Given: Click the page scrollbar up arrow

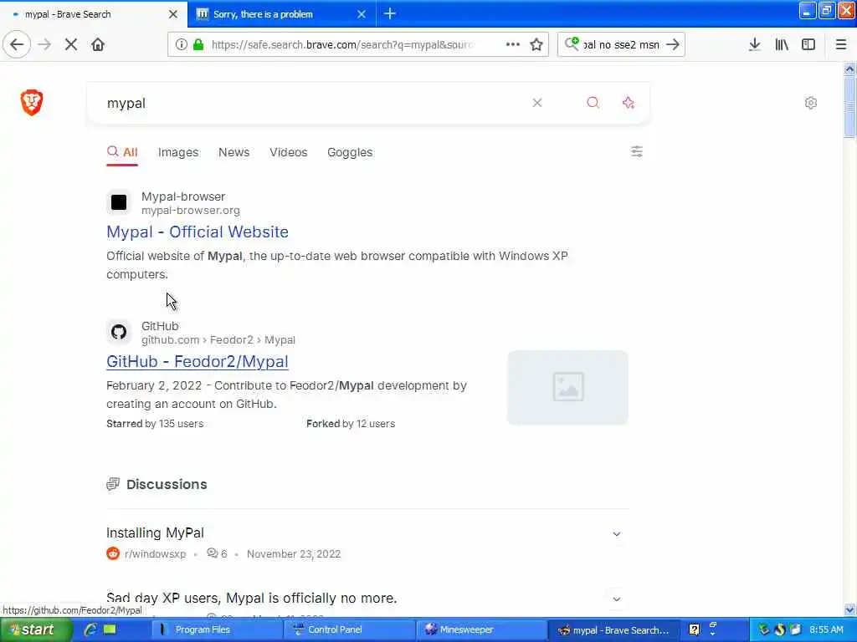Looking at the screenshot, I should tap(849, 69).
